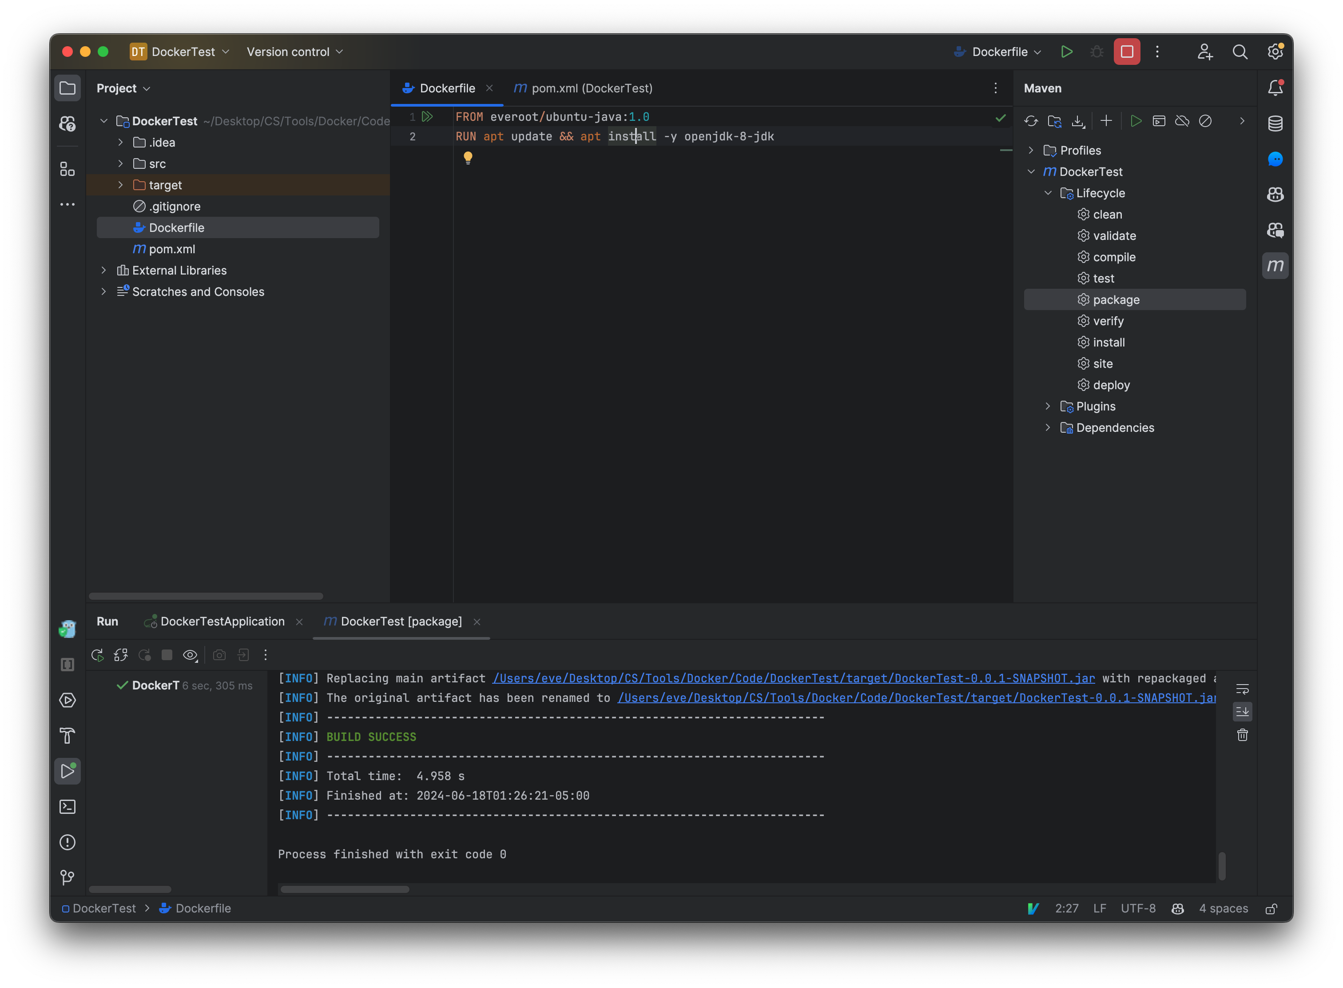Click the console horizontal scrollbar
The height and width of the screenshot is (988, 1343).
(345, 889)
